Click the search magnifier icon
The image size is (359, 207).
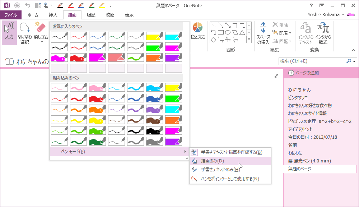(349, 61)
